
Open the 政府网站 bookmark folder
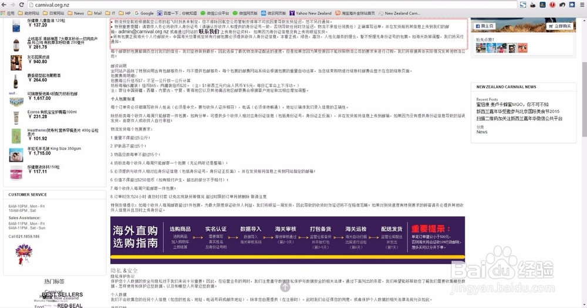pyautogui.click(x=29, y=13)
